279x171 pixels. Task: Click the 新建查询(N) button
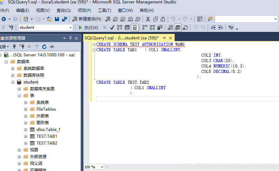point(87,19)
